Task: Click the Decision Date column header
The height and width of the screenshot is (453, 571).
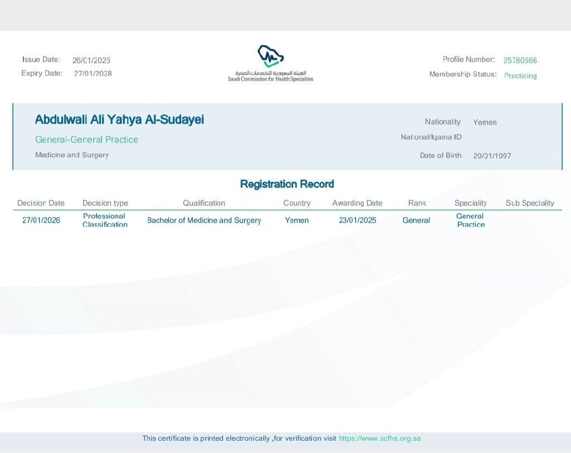Action: 41,203
